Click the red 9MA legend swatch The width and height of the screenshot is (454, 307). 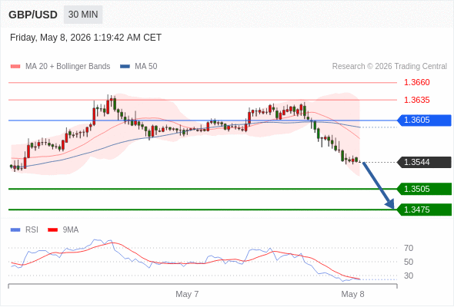coord(52,230)
